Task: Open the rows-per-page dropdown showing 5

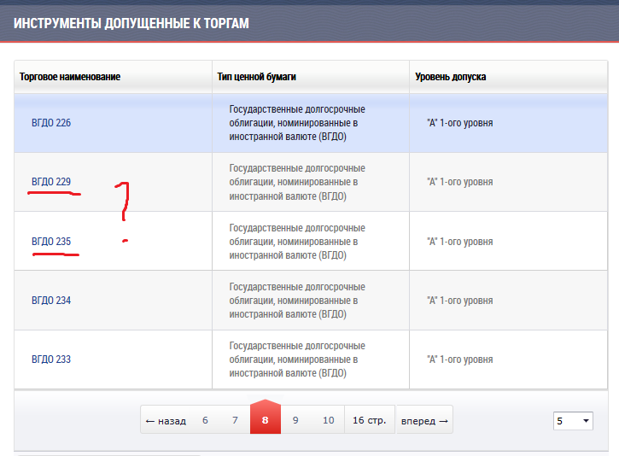Action: [573, 421]
